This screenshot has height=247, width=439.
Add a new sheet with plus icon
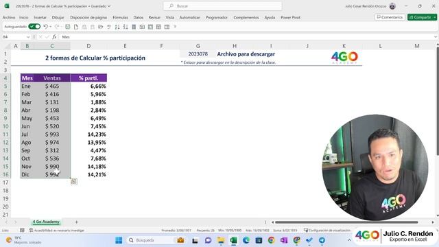coord(76,222)
